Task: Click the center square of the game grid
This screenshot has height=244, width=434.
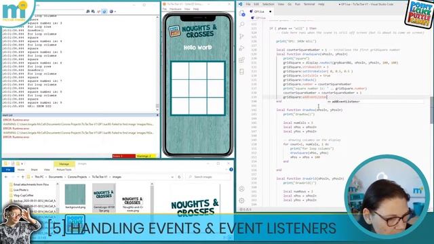Action: click(x=197, y=88)
